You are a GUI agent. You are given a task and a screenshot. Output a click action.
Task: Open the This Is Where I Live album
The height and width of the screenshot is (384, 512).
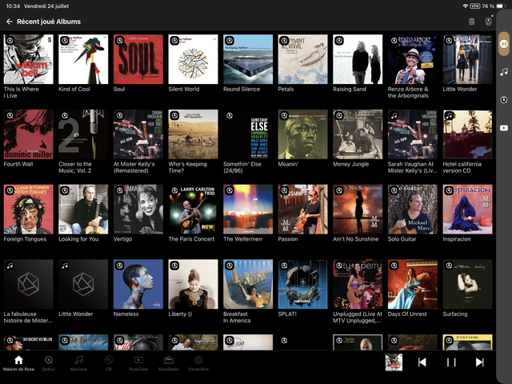[x=29, y=59]
